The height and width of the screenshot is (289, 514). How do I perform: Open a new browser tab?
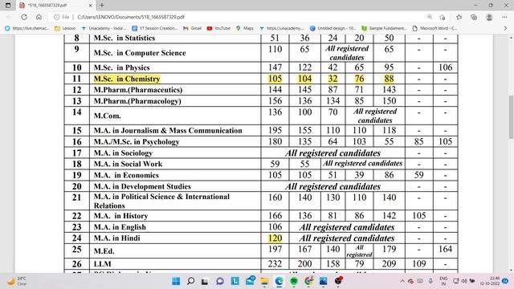pos(102,6)
